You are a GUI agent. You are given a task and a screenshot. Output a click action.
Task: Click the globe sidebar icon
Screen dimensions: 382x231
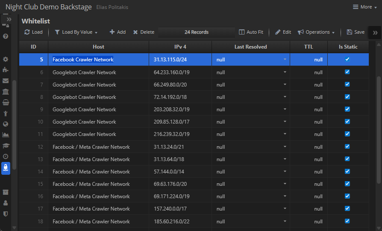point(6,124)
